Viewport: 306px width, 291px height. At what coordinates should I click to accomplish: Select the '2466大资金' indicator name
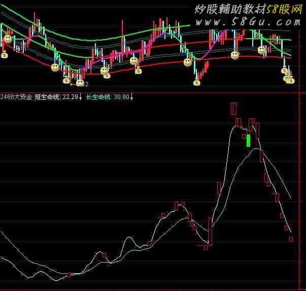click(x=16, y=97)
